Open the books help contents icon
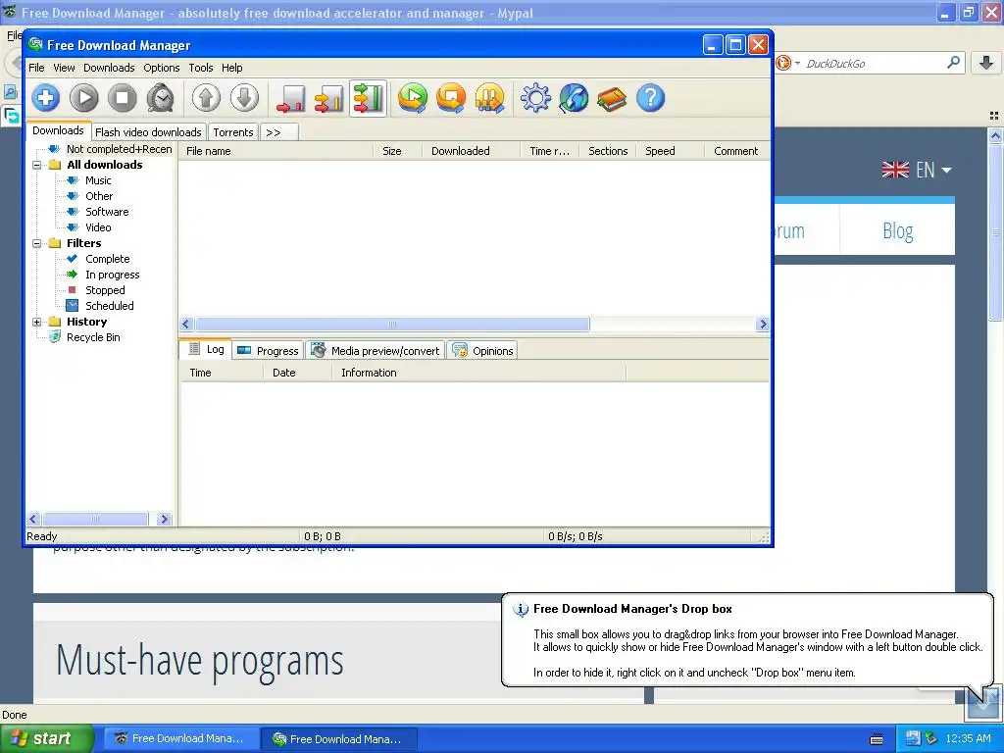 coord(612,98)
